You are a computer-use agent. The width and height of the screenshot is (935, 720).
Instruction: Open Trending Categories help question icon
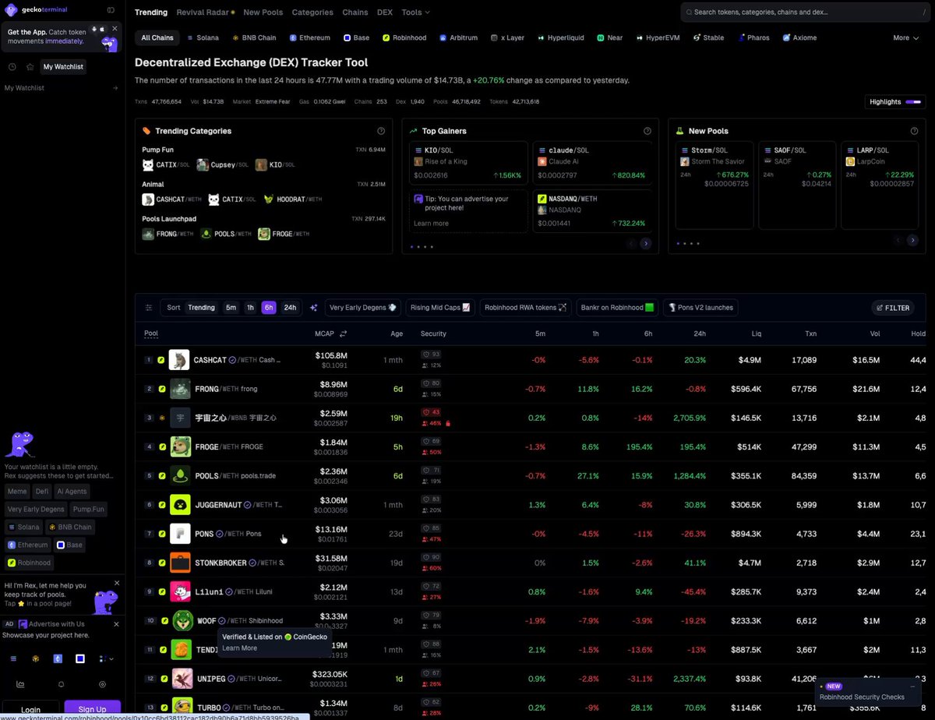point(381,131)
